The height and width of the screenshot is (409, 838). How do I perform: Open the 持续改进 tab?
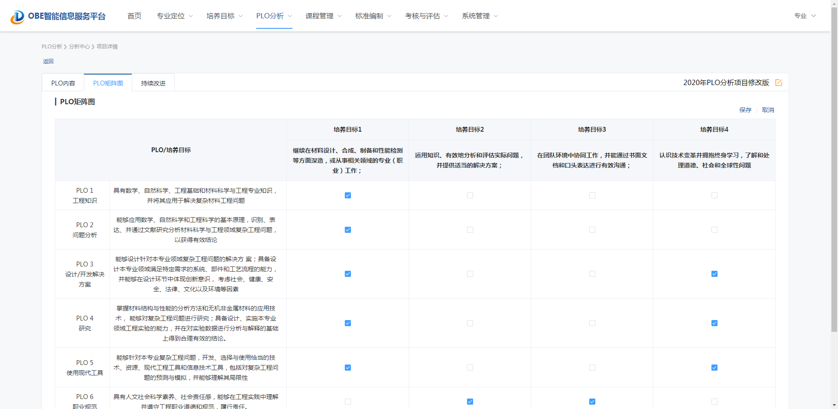[x=153, y=83]
